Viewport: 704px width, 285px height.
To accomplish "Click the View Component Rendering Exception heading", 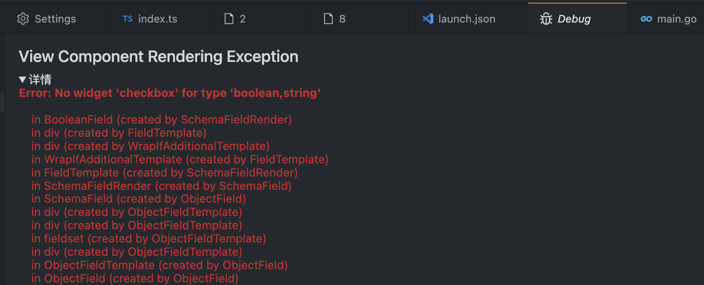I will pyautogui.click(x=158, y=56).
